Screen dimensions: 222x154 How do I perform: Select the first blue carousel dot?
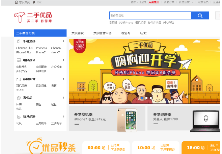click(x=142, y=98)
